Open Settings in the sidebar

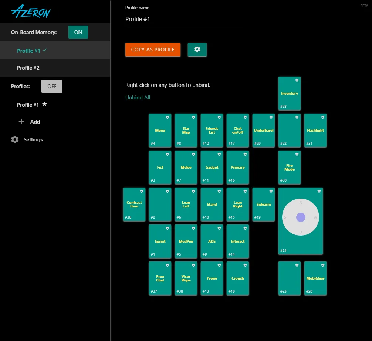(27, 139)
